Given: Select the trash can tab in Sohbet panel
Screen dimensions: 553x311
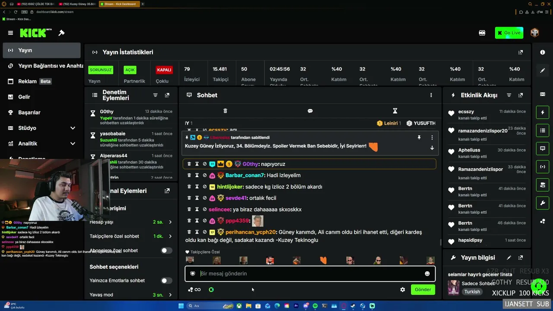Looking at the screenshot, I should (x=225, y=111).
